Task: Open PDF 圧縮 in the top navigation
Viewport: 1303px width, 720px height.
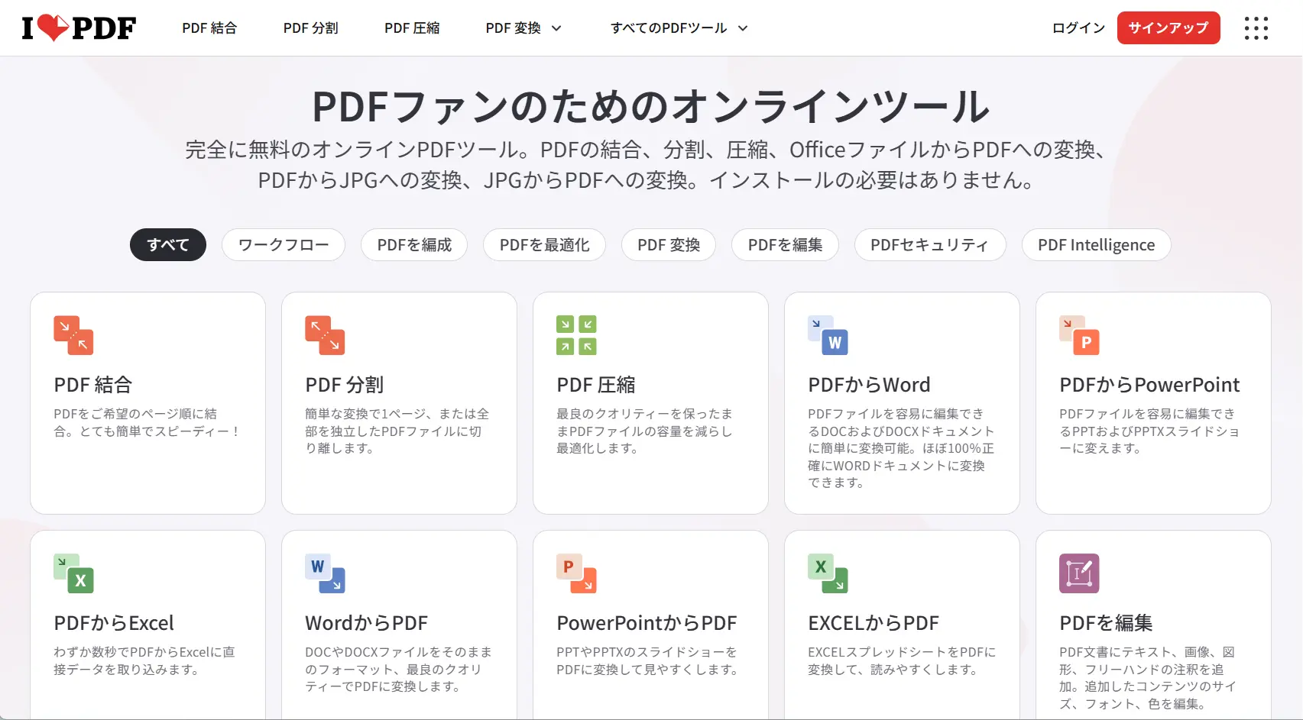Action: pyautogui.click(x=412, y=28)
